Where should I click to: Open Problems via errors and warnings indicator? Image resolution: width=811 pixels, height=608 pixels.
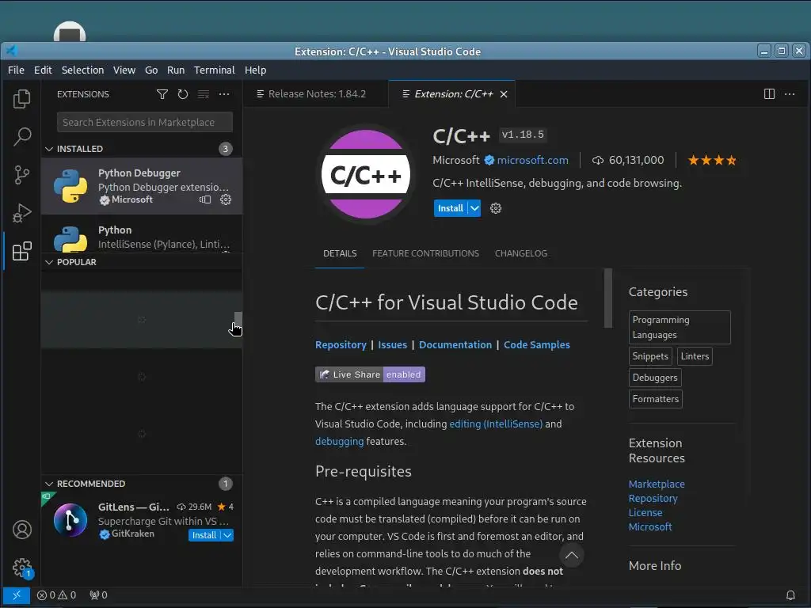[x=56, y=595]
